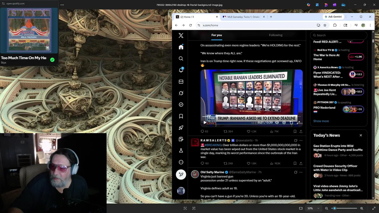Open Explore magnifier icon in sidebar
The height and width of the screenshot is (213, 379).
(181, 59)
